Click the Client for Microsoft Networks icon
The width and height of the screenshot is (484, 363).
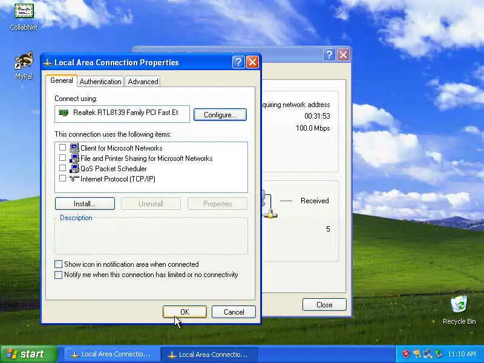(74, 148)
